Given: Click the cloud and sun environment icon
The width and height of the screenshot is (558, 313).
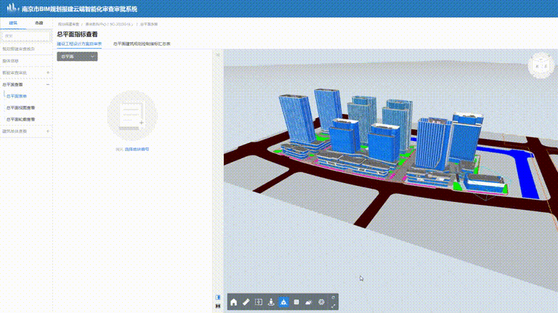Looking at the screenshot, I should point(309,302).
